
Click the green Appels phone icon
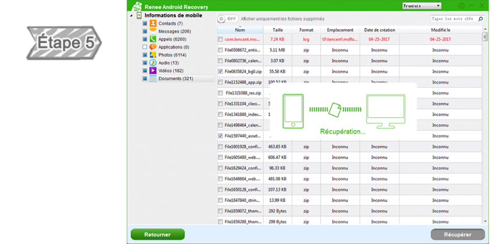point(153,39)
